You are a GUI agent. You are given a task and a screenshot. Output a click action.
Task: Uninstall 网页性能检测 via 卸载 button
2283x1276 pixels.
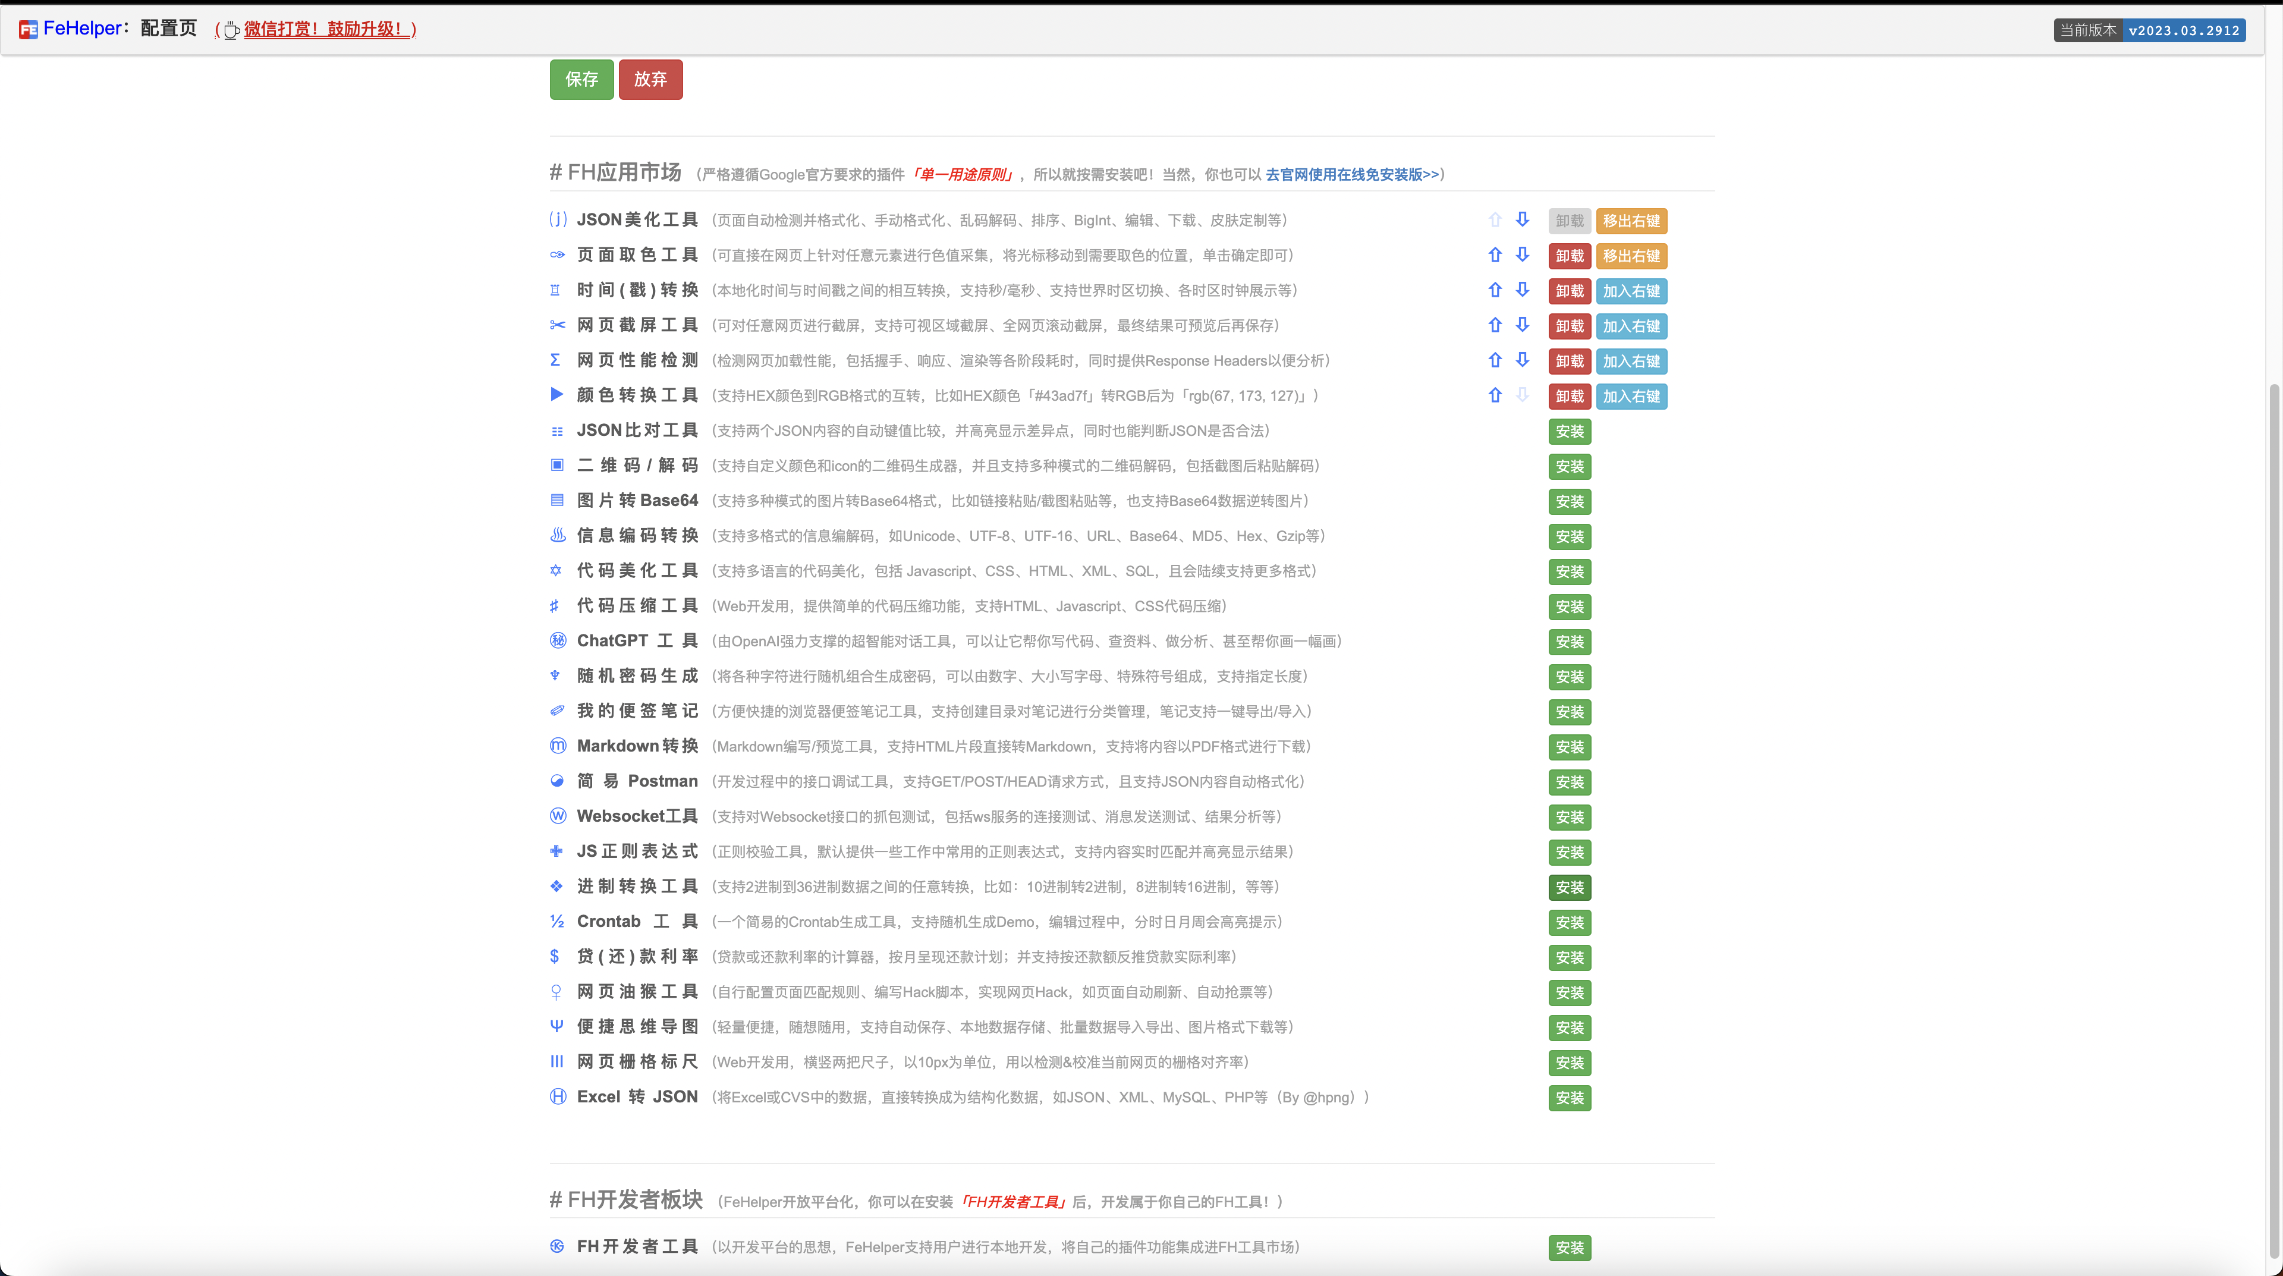[x=1570, y=362]
